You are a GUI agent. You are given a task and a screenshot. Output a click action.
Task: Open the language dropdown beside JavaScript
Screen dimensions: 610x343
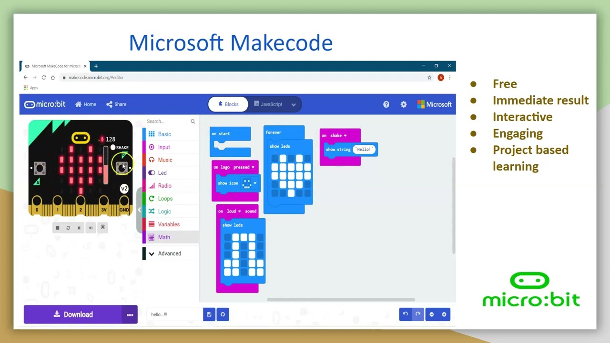[294, 104]
